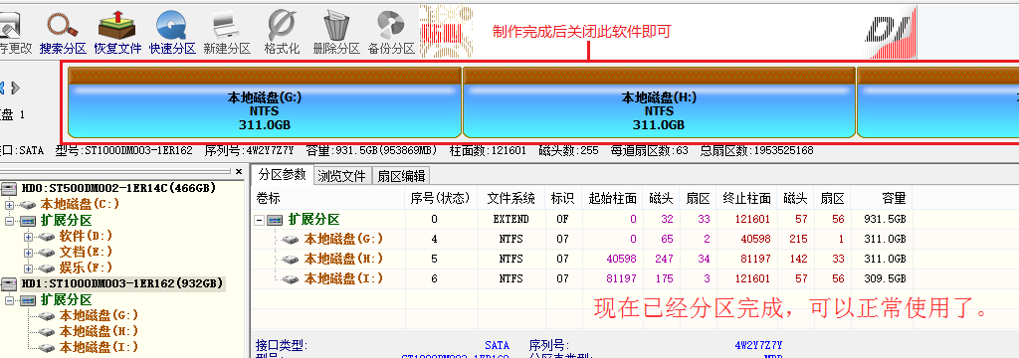Click serial number value 4W2Y7Z7Y in details
Viewport: 1019px width, 358px height.
[x=757, y=345]
